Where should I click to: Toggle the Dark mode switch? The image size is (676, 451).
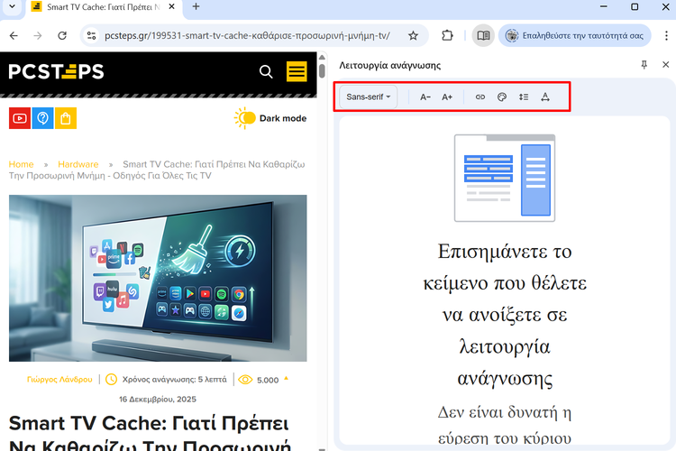245,118
